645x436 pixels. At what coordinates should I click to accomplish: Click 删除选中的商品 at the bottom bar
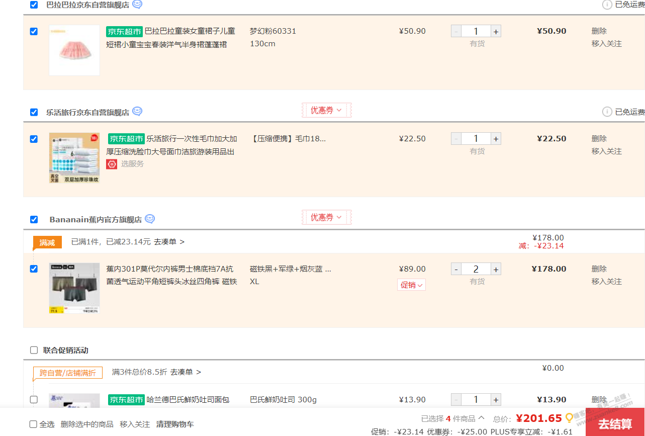coord(87,424)
